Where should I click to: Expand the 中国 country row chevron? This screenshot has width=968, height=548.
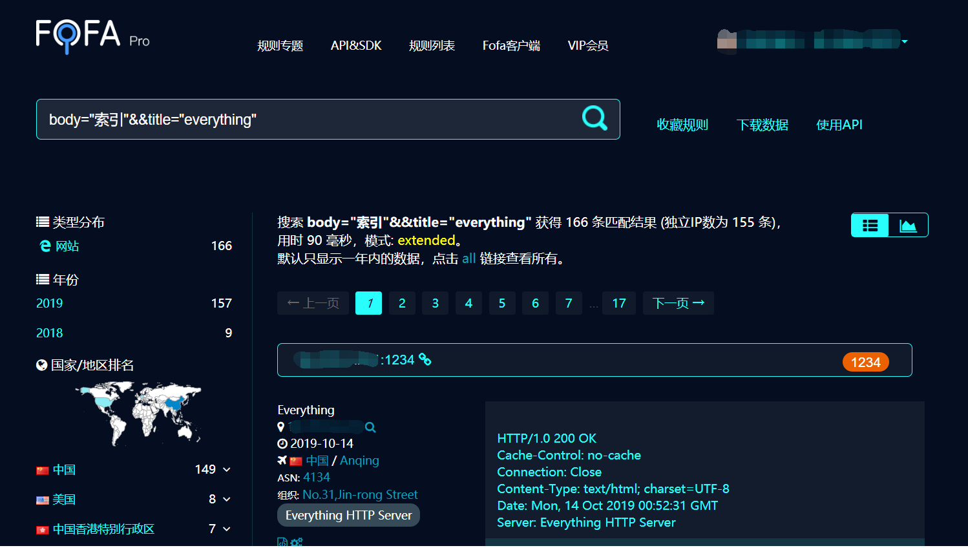pos(227,470)
